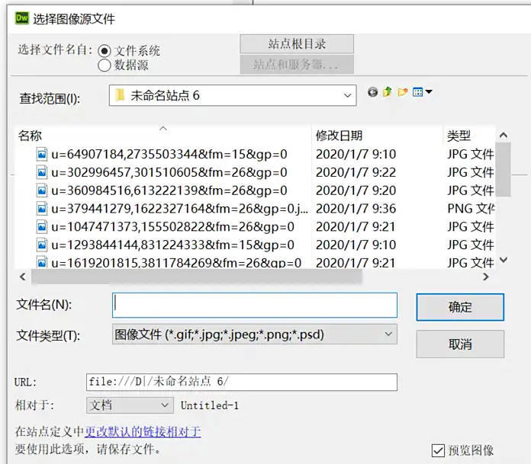Create a new folder icon
This screenshot has height=464, width=531.
pyautogui.click(x=402, y=92)
